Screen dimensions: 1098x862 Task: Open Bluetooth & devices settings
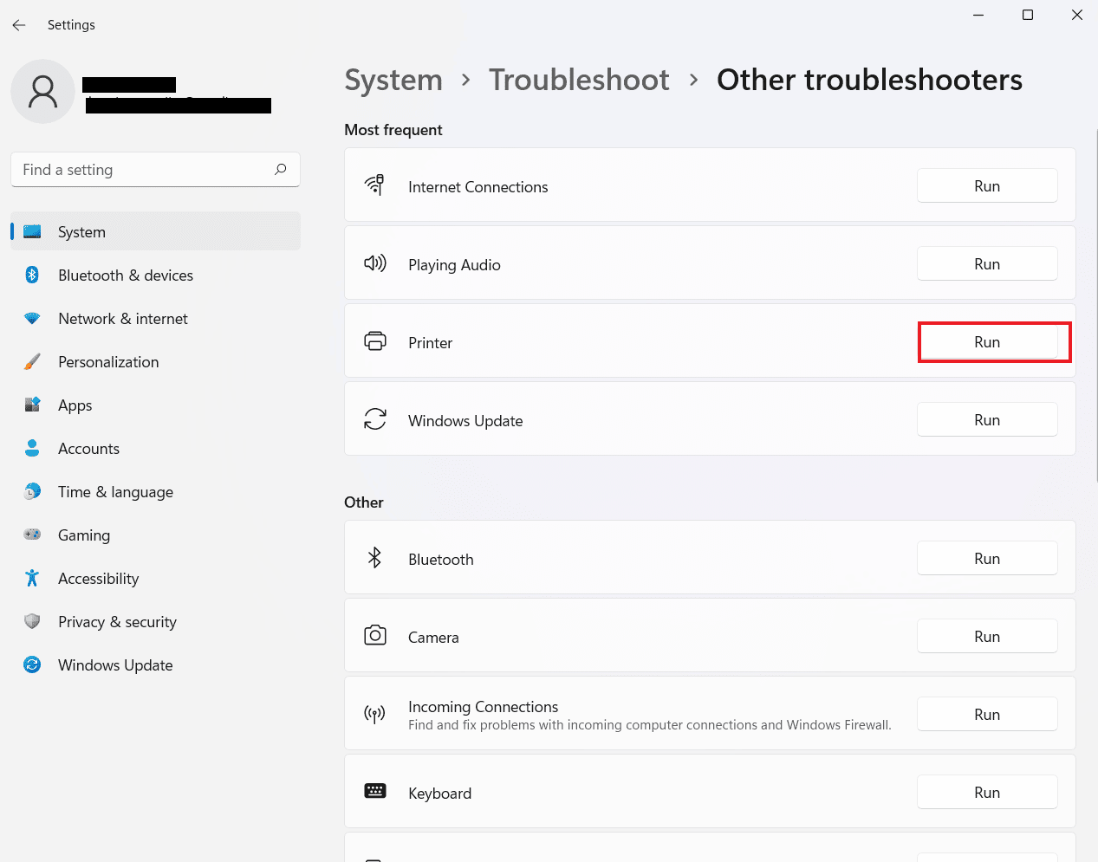click(x=156, y=275)
